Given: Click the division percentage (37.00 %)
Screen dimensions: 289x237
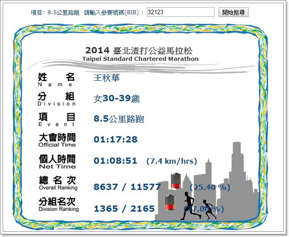Looking at the screenshot, I should point(204,209).
